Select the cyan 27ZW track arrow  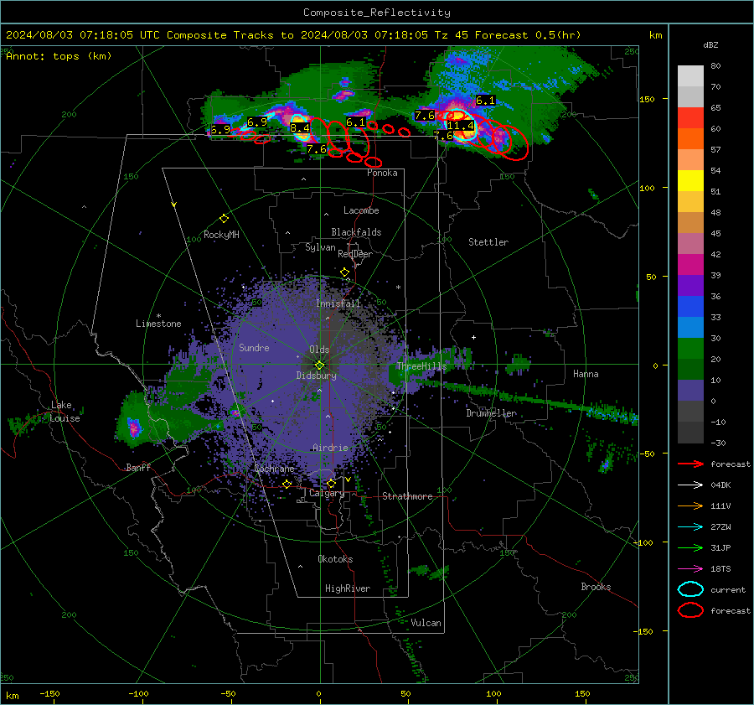(690, 527)
